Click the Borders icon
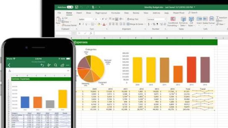The width and height of the screenshot is (228, 128). pyautogui.click(x=93, y=24)
